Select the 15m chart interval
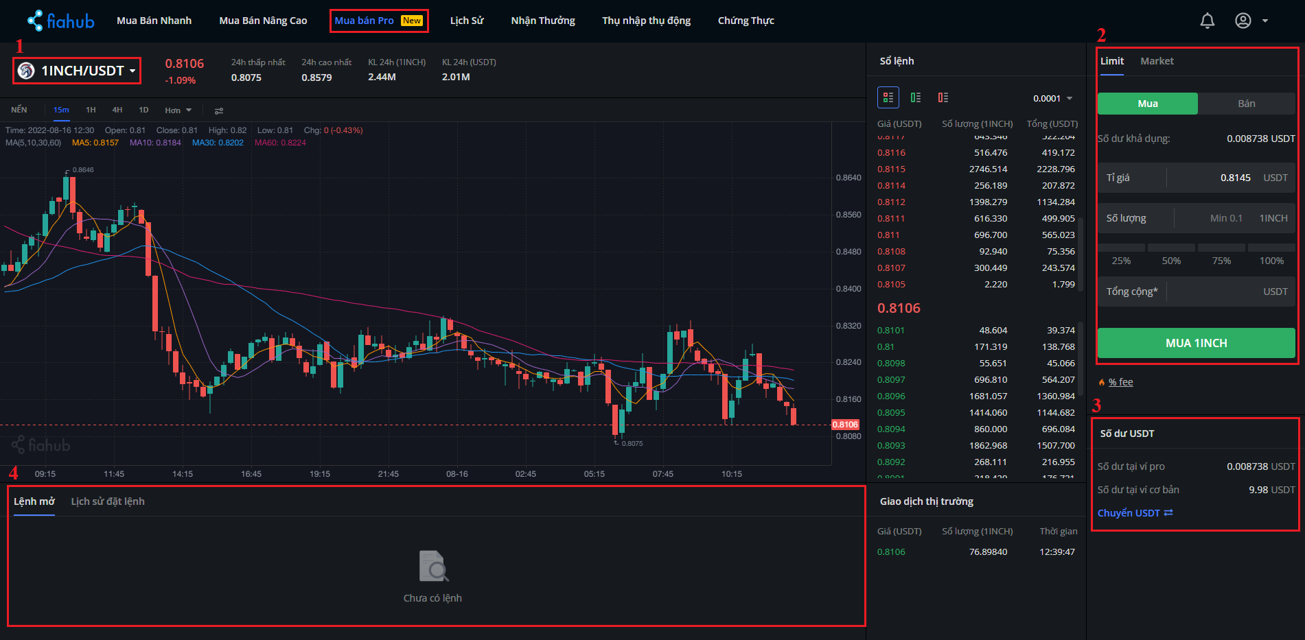This screenshot has height=640, width=1305. (x=61, y=110)
